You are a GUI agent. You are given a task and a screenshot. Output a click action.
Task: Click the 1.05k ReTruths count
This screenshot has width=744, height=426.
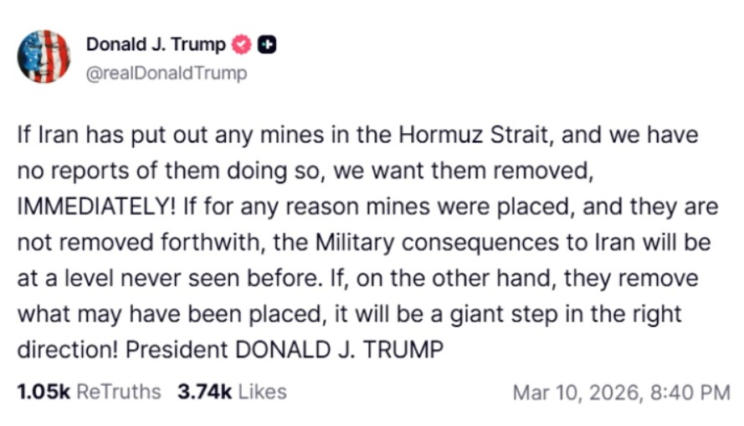42,392
